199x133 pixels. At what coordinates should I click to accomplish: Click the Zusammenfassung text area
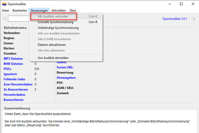pyautogui.click(x=99, y=122)
